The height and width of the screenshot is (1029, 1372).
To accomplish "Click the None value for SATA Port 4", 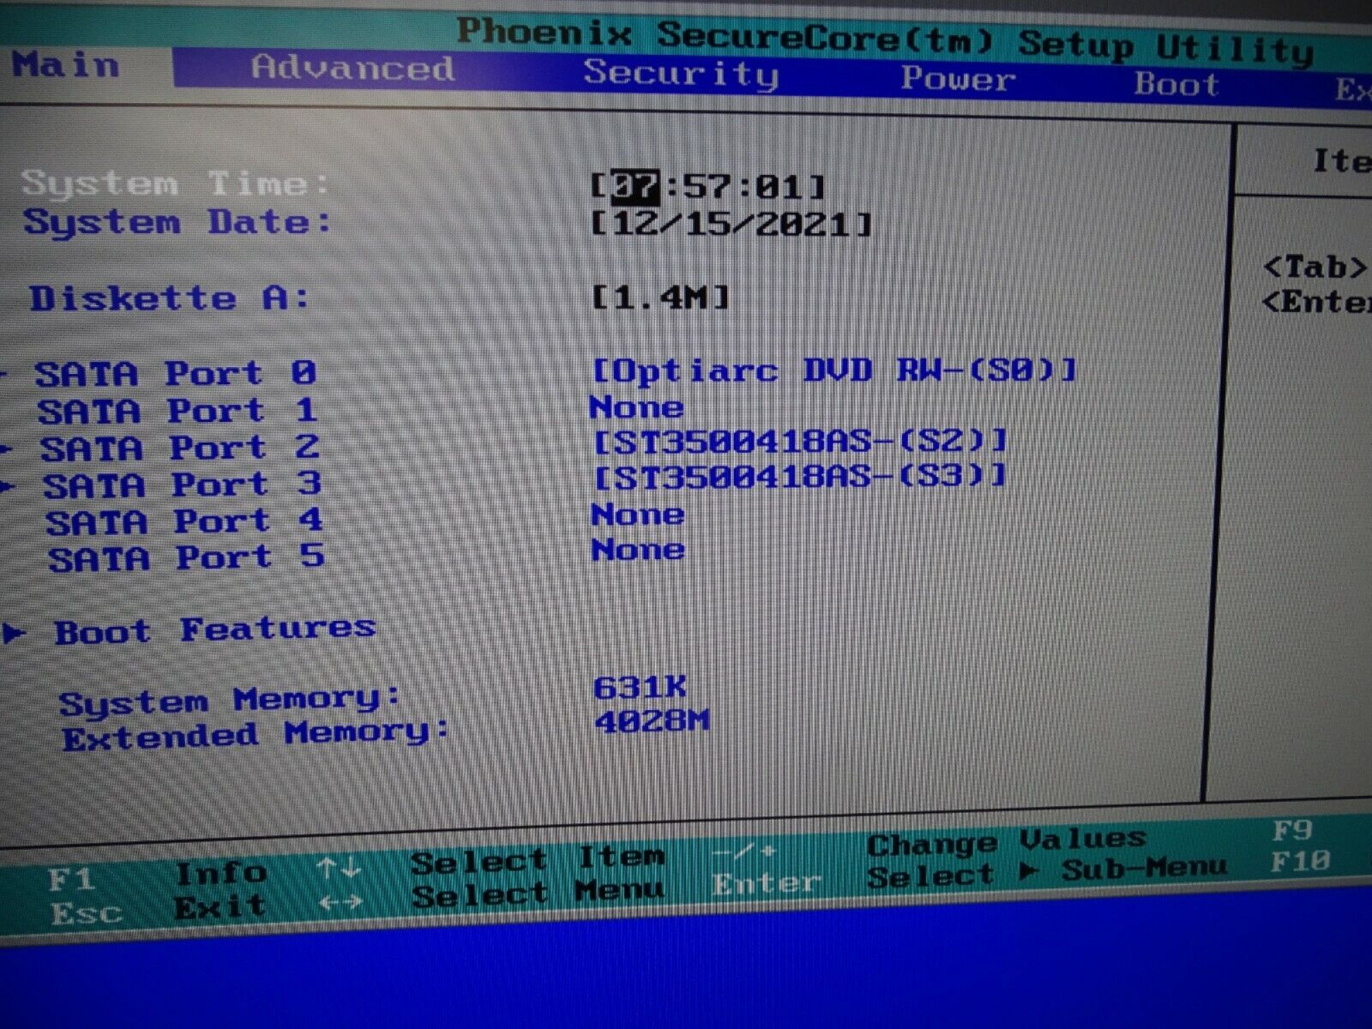I will (x=637, y=515).
